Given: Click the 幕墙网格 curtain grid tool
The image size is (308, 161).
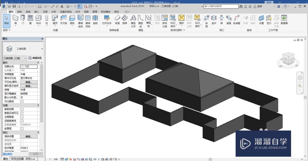Looking at the screenshot, I should pyautogui.click(x=88, y=21).
